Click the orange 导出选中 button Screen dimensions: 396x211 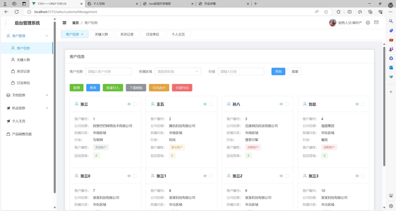159,88
